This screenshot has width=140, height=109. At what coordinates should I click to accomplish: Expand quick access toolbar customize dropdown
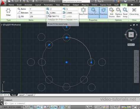click(x=42, y=1)
